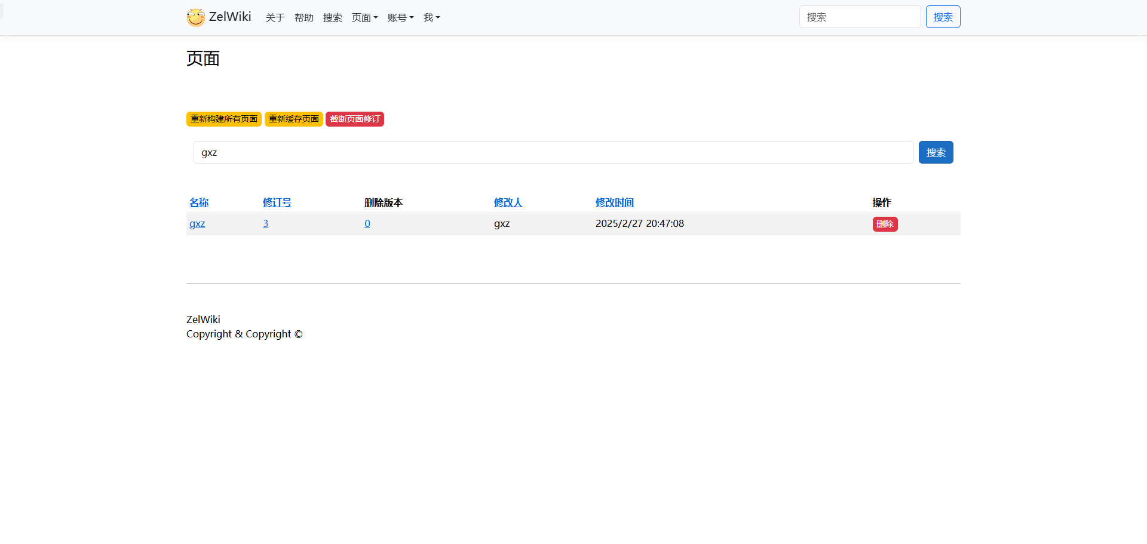Sort table by 修改人 column header
The height and width of the screenshot is (544, 1147).
click(x=508, y=203)
